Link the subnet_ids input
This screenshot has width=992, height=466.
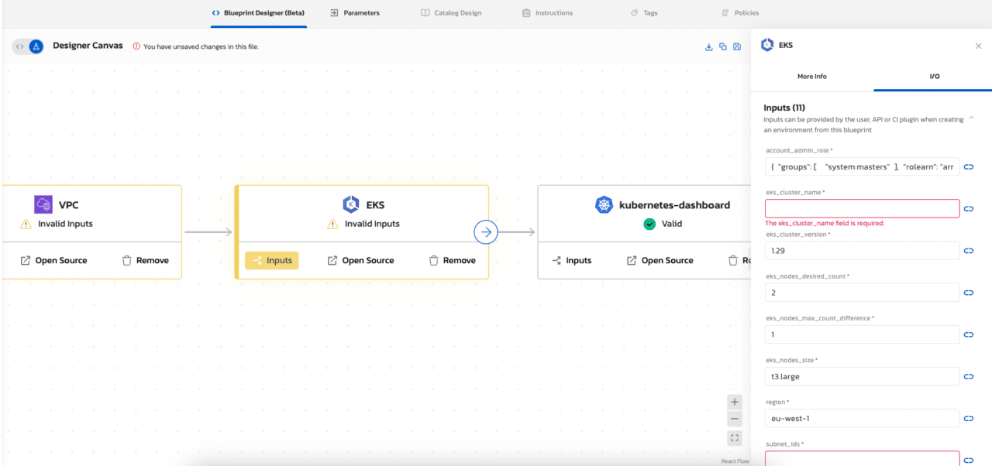[x=969, y=460]
